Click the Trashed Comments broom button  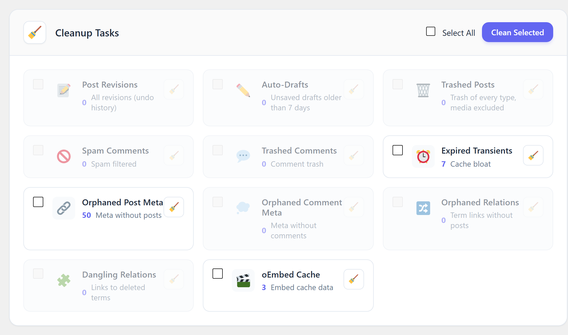click(354, 155)
